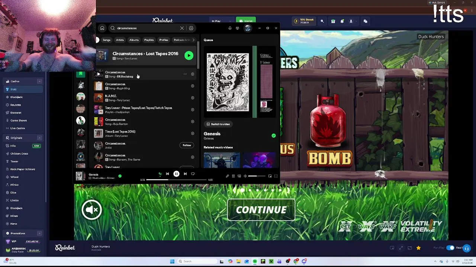The image size is (476, 267).
Task: Filter results by Podcasts & Shows
Action: [181, 40]
